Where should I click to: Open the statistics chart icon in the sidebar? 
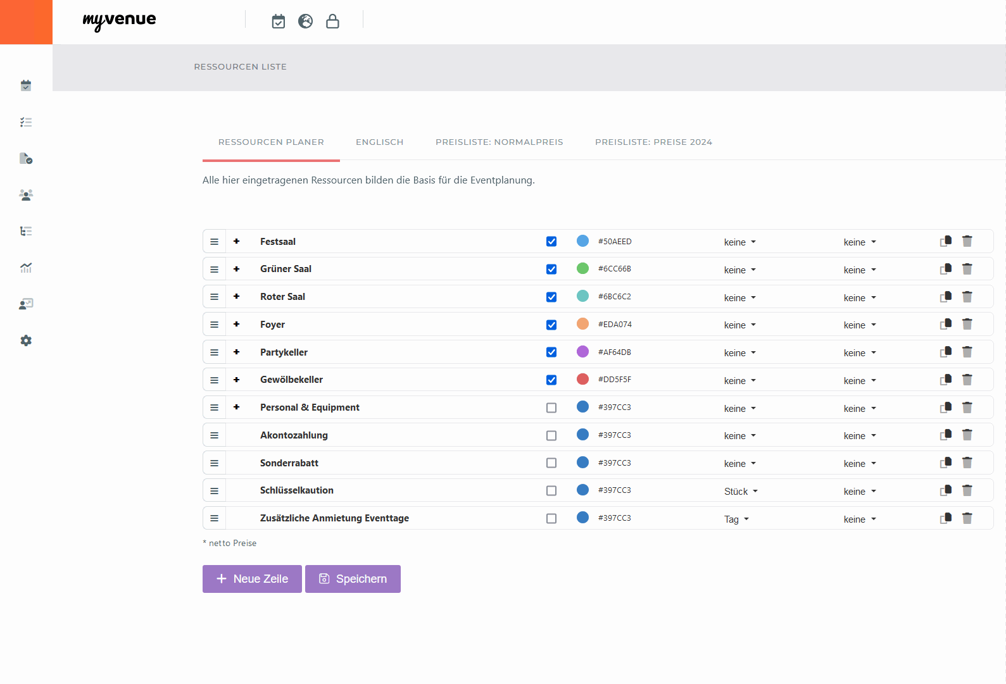coord(26,268)
